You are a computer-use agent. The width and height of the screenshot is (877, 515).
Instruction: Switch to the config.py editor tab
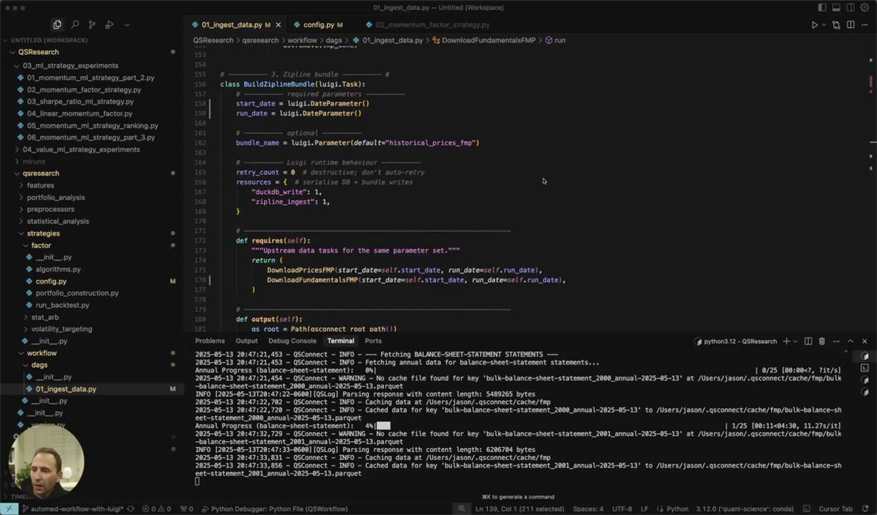pos(318,25)
